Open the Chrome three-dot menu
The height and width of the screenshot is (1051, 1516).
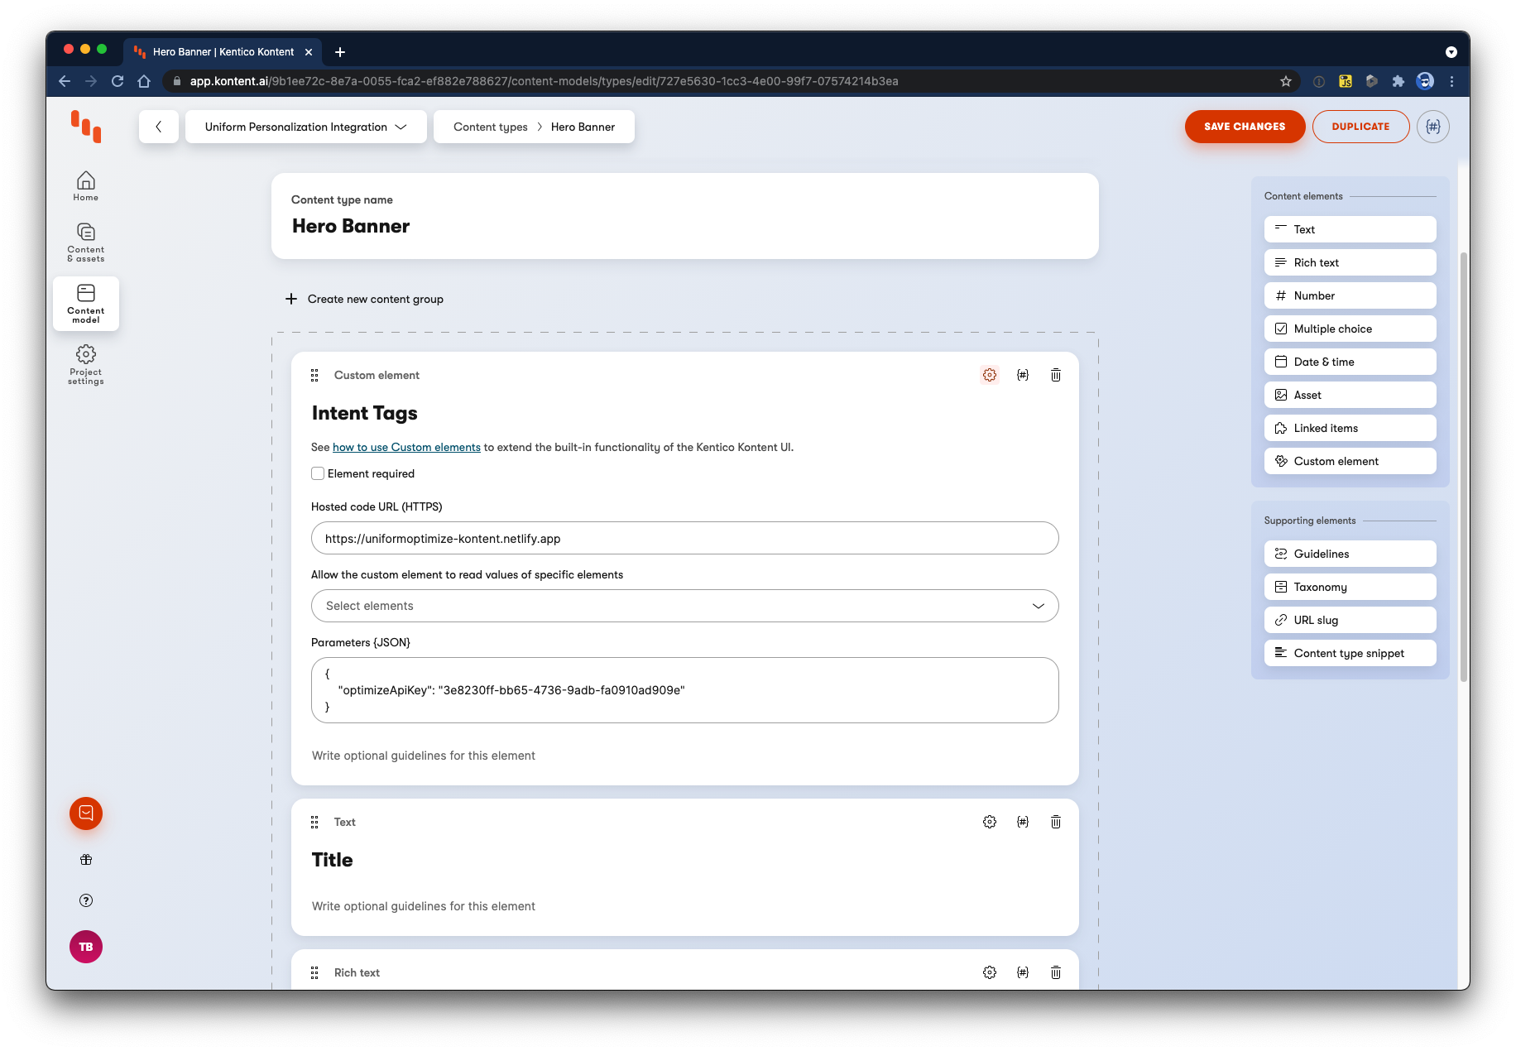point(1451,81)
